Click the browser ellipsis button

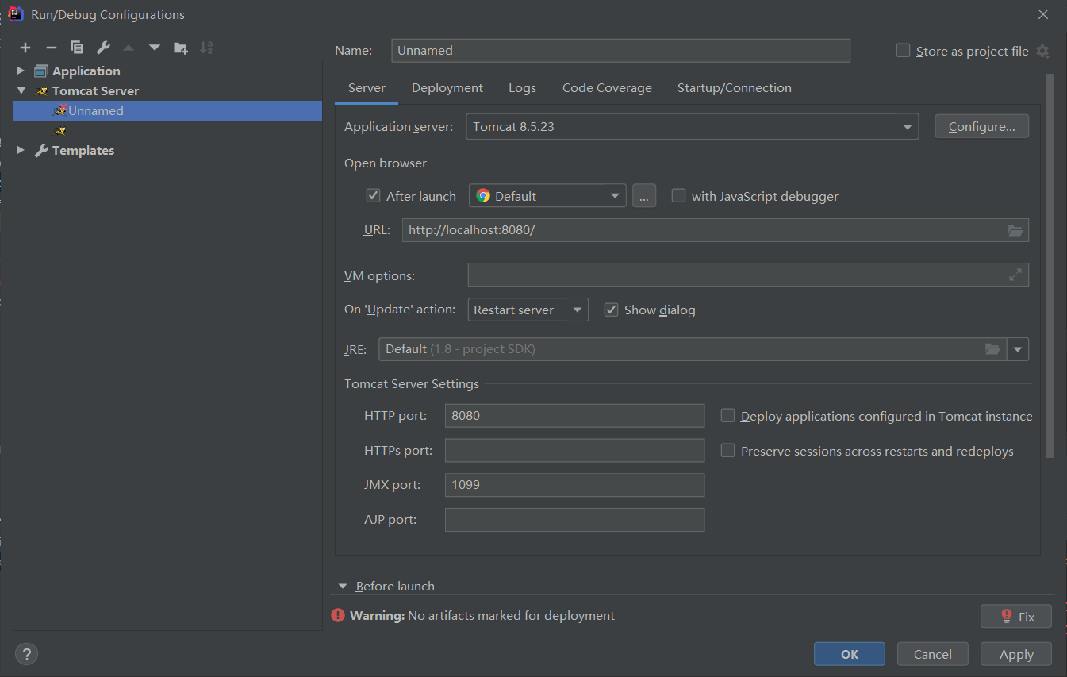(644, 195)
